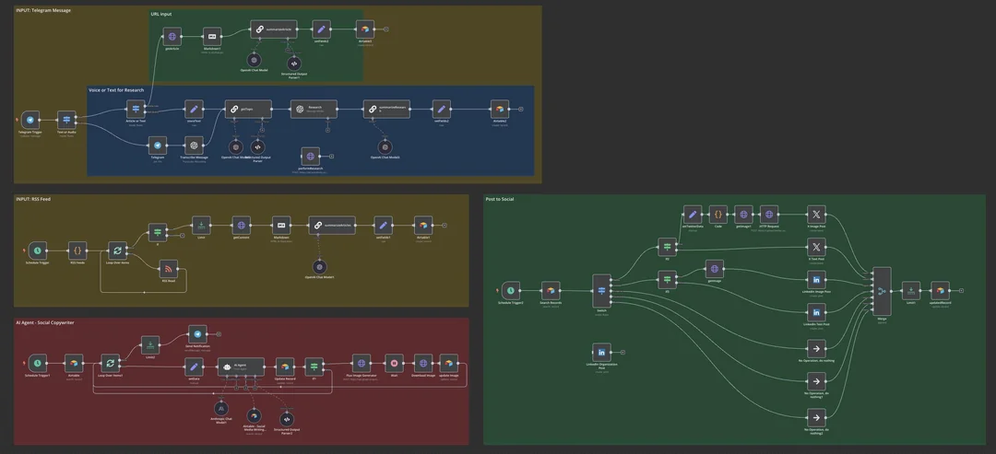The height and width of the screenshot is (454, 996).
Task: Select the Research OpenAI node
Action: tap(314, 109)
